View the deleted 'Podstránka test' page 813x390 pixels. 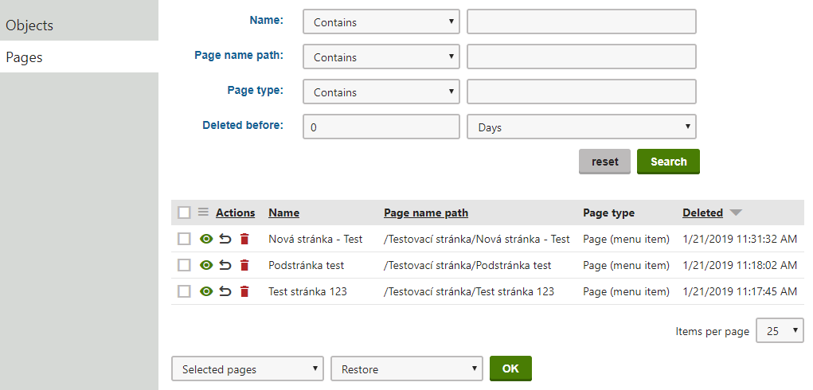click(206, 265)
